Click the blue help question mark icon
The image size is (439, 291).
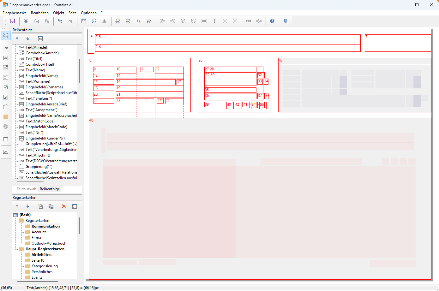[x=272, y=21]
